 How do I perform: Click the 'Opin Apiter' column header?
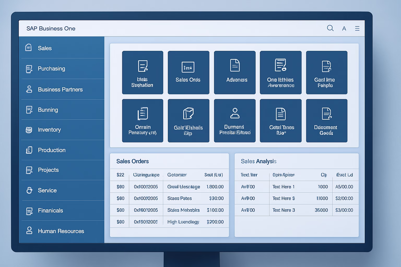[284, 175]
